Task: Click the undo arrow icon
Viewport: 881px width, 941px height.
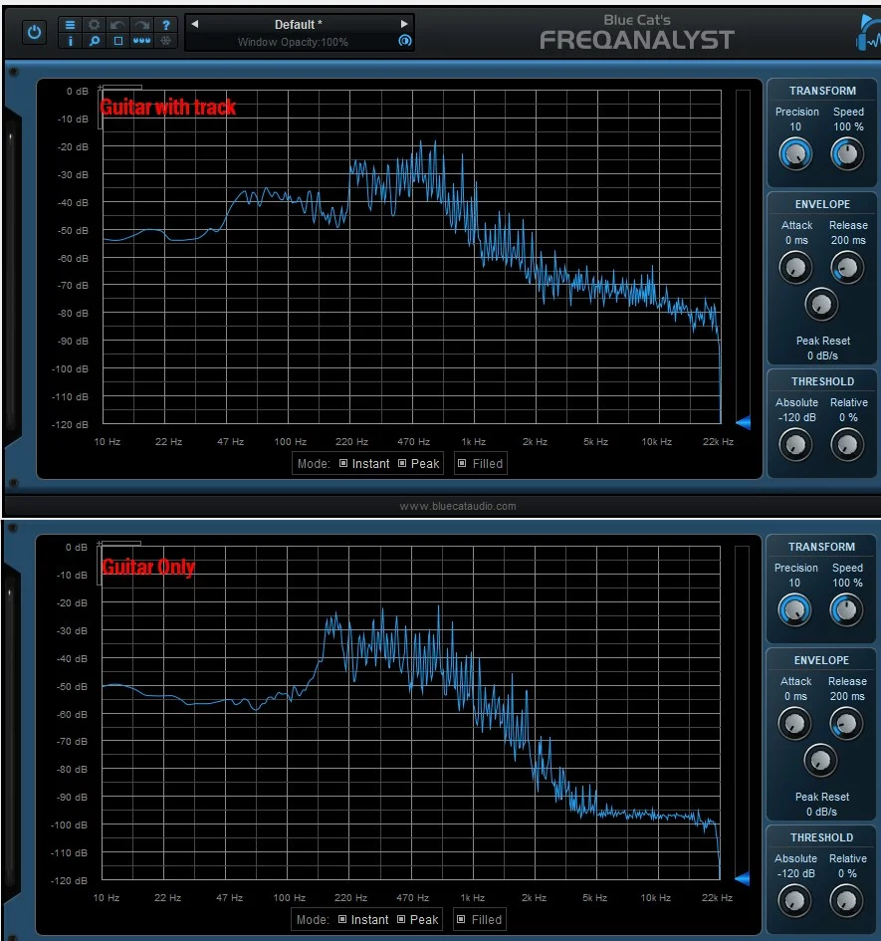Action: click(117, 25)
